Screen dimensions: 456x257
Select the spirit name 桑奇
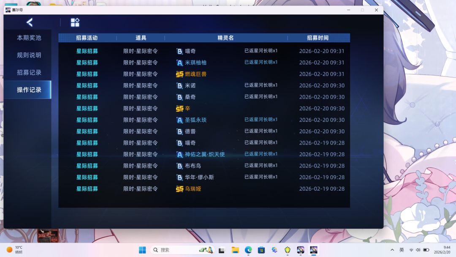190,97
